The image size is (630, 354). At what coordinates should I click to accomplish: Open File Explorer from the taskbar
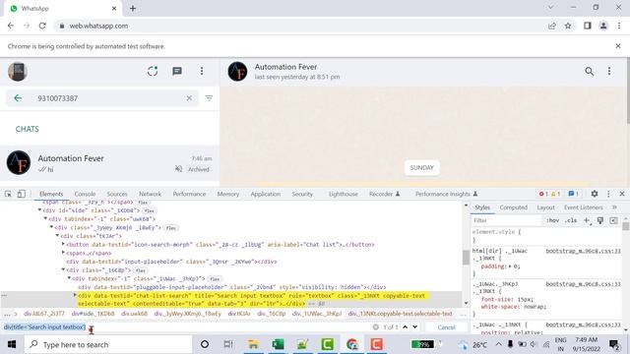pyautogui.click(x=253, y=344)
